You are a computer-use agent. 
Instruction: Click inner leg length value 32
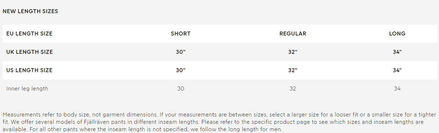[293, 89]
